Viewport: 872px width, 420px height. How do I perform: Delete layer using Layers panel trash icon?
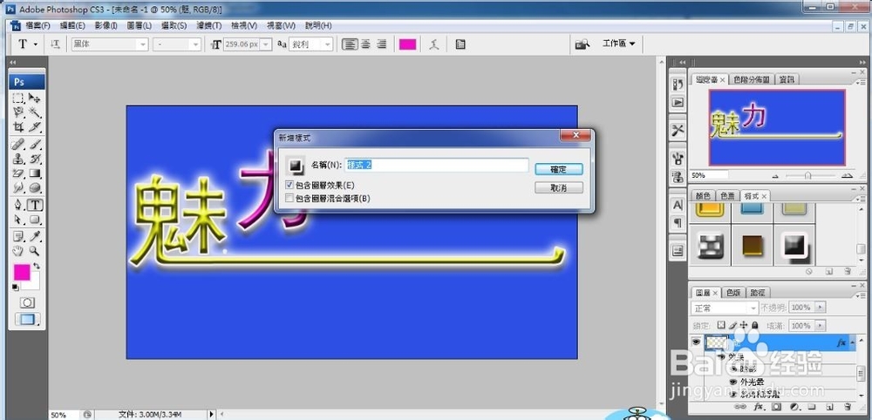pyautogui.click(x=848, y=407)
